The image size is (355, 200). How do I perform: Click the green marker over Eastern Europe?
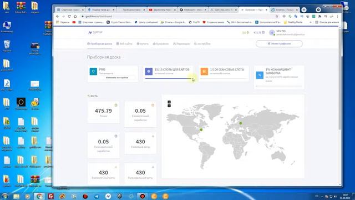point(241,123)
